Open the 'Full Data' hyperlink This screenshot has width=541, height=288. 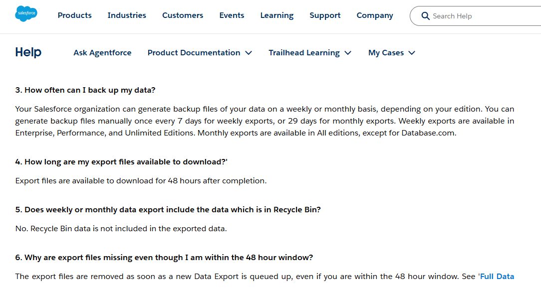click(497, 276)
